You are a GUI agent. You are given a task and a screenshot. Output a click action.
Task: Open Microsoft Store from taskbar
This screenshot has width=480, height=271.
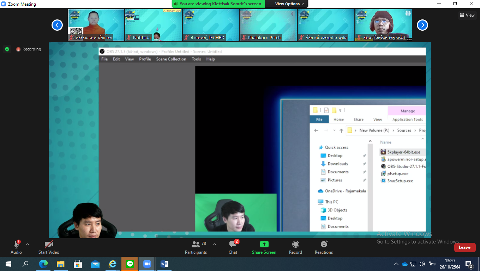pos(78,264)
